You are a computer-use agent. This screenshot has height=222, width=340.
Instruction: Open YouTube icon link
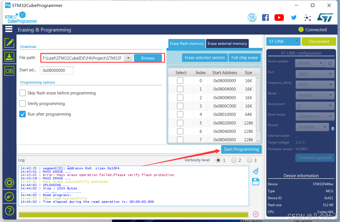click(x=279, y=18)
